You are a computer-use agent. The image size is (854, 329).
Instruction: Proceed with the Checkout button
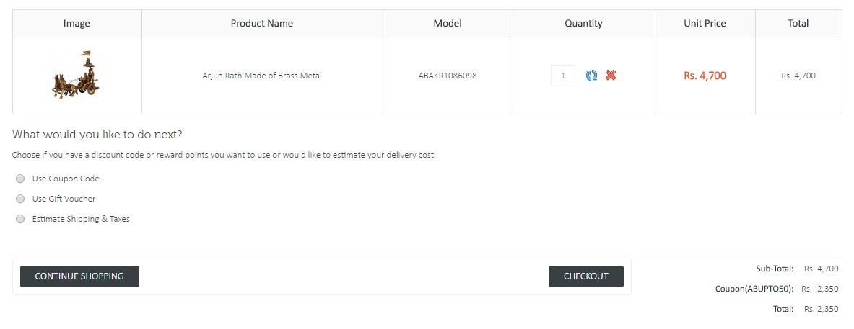(585, 276)
